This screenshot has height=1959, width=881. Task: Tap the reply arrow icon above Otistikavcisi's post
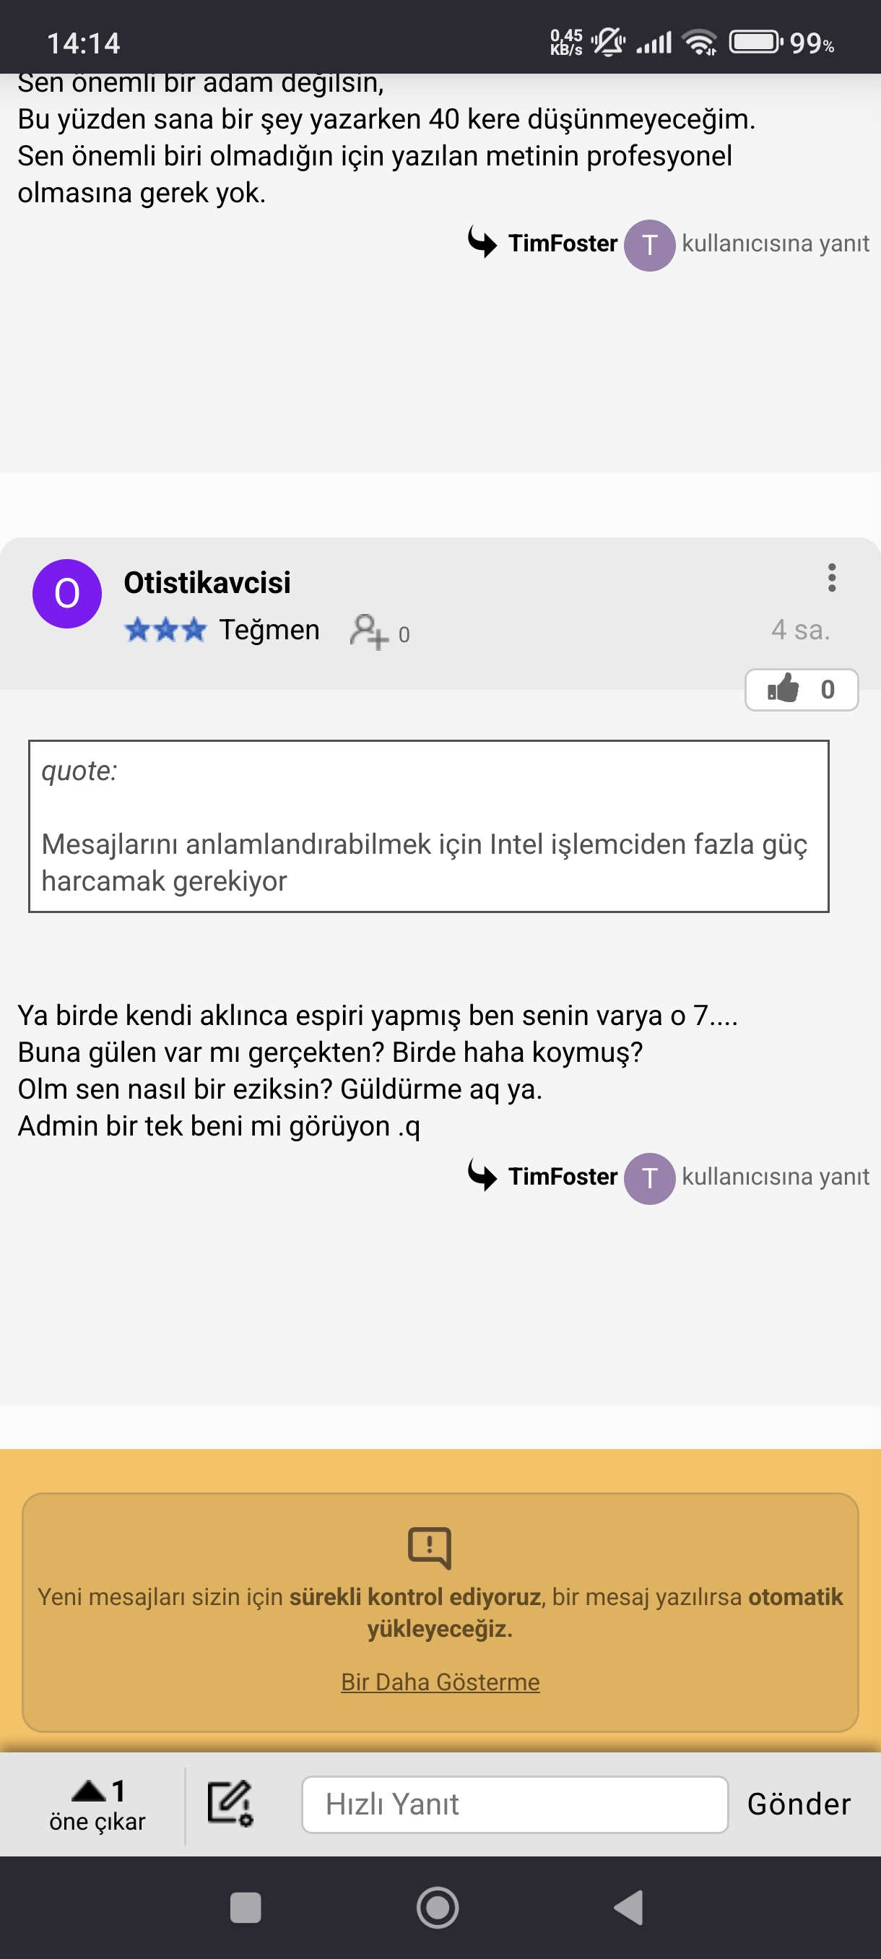[482, 243]
